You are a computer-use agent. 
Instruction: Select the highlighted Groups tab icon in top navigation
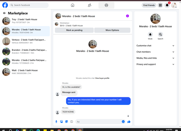[x=106, y=5]
